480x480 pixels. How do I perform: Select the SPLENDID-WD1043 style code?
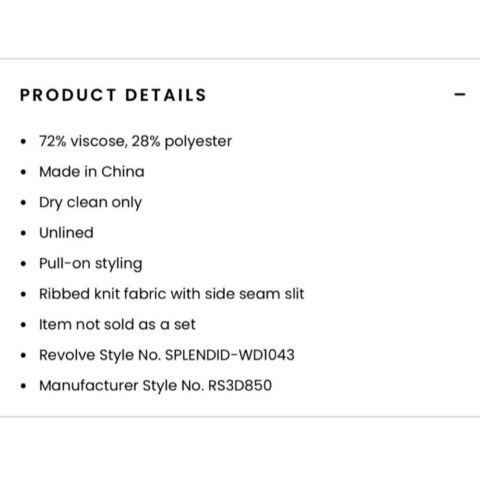229,355
